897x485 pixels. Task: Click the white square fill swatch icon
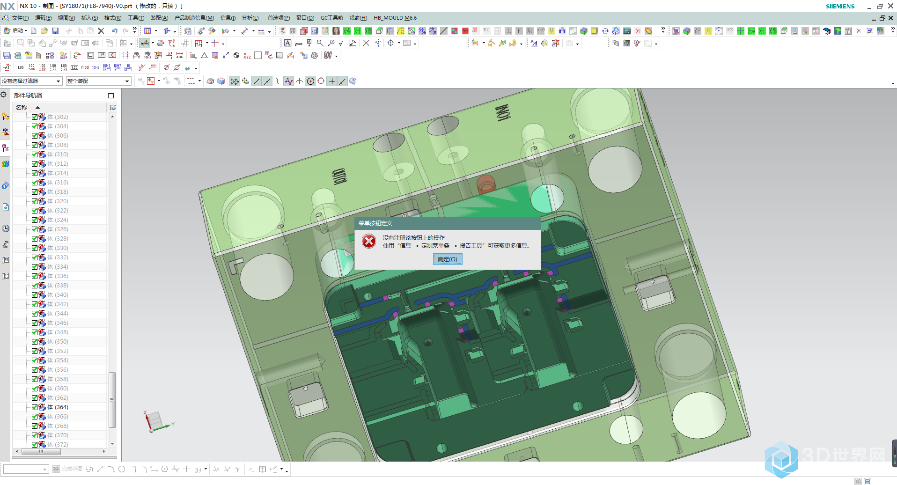click(257, 56)
